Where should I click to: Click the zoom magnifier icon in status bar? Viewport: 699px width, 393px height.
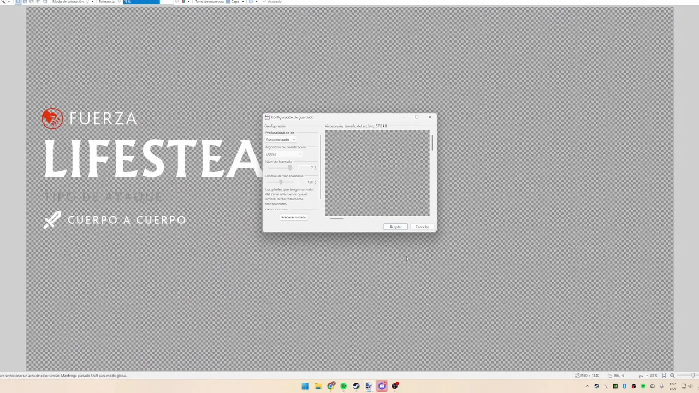pyautogui.click(x=672, y=376)
